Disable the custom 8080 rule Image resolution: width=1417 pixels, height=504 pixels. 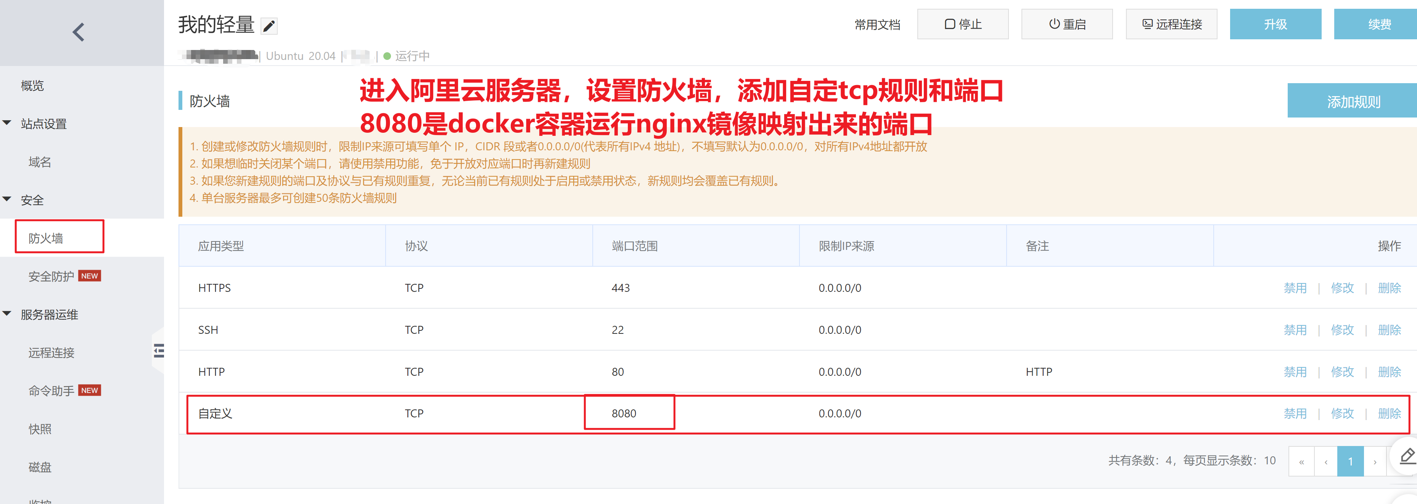point(1295,413)
